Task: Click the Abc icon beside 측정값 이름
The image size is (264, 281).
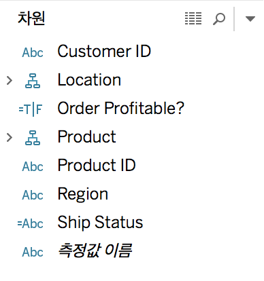Action: [x=33, y=252]
